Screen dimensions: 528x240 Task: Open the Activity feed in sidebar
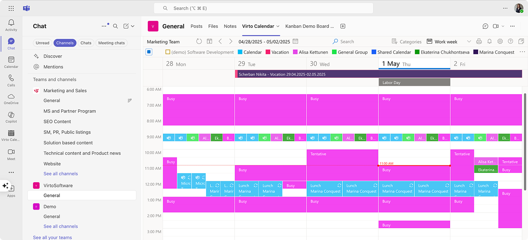11,25
